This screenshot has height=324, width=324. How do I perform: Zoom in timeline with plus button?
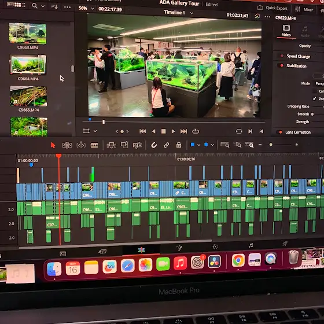point(296,145)
